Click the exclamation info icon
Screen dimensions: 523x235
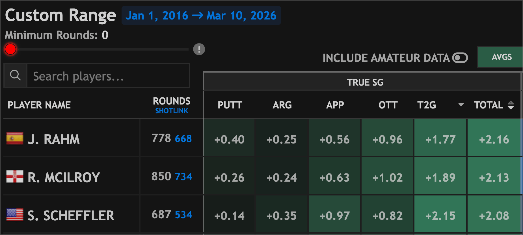[x=199, y=49]
